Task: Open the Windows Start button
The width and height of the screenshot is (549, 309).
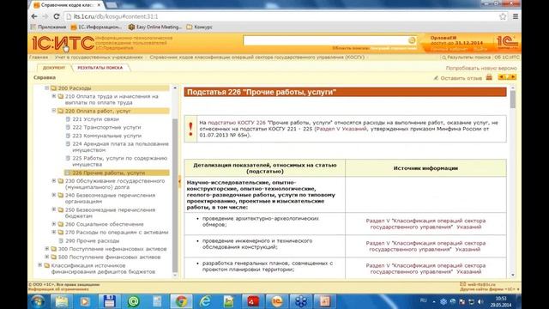Action: (x=38, y=301)
